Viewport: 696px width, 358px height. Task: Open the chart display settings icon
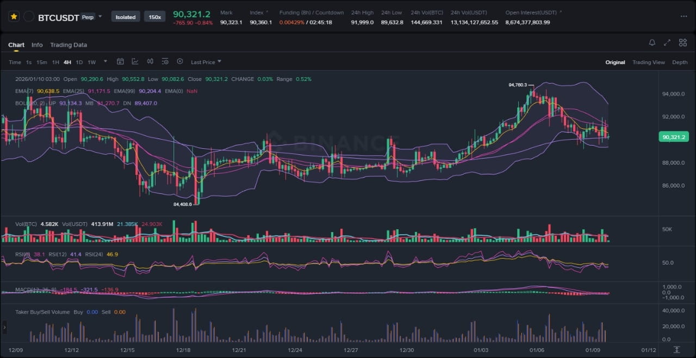(165, 61)
